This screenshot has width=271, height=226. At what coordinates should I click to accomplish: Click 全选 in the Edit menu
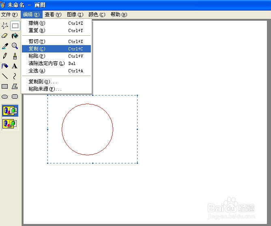[x=56, y=71]
